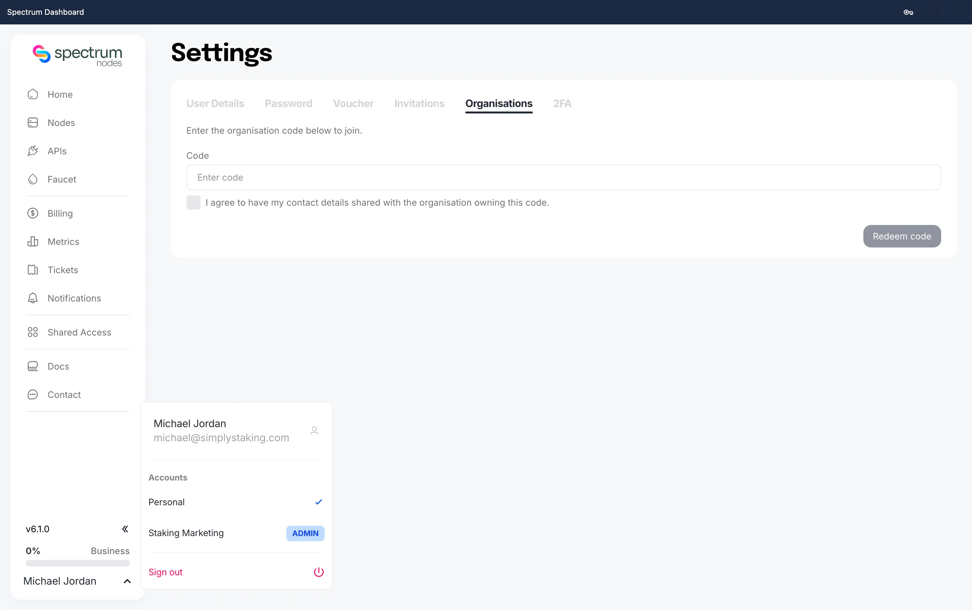Click the Redeem code button
This screenshot has width=972, height=610.
pyautogui.click(x=902, y=237)
